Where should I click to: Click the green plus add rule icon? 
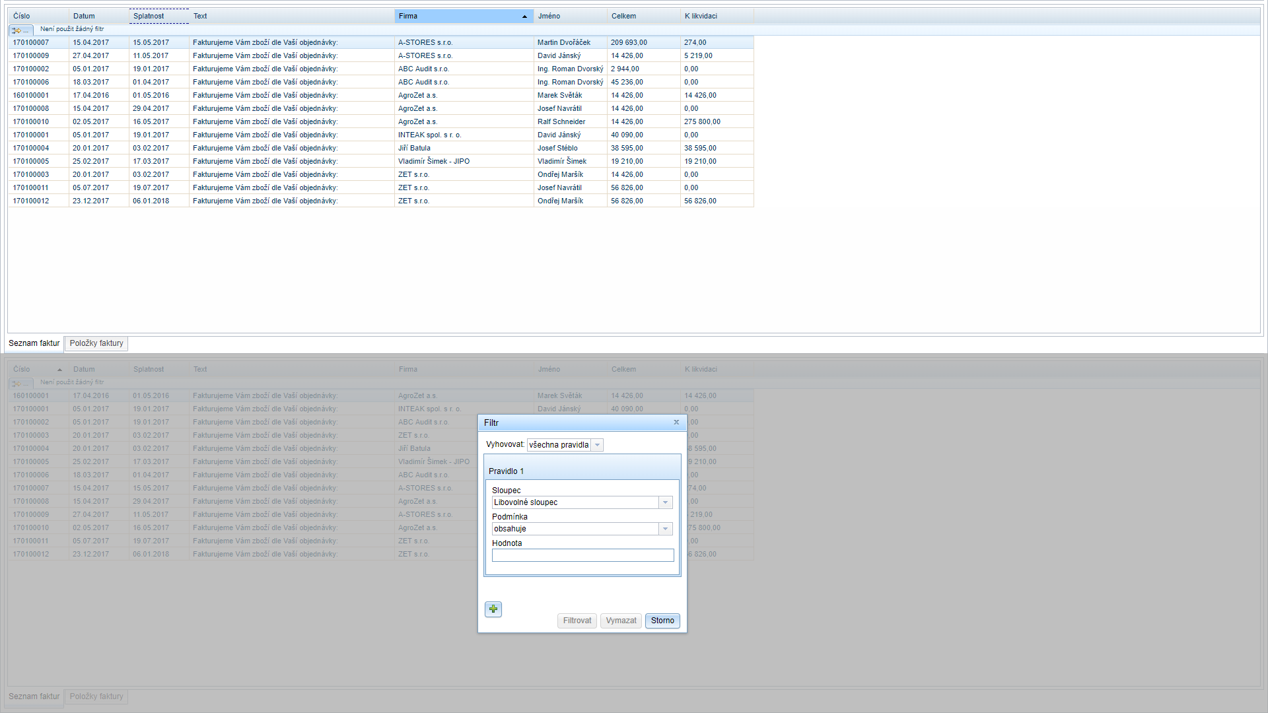(493, 609)
